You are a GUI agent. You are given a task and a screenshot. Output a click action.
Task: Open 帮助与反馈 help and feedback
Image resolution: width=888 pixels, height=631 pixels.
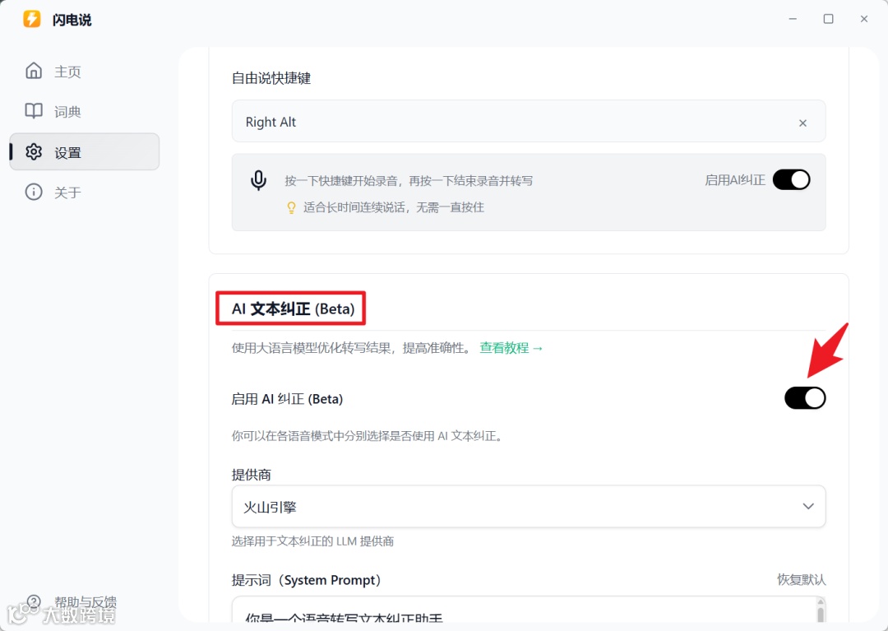85,601
